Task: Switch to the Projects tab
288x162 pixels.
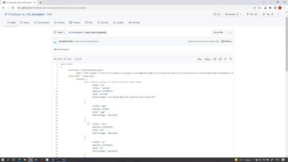Action: coord(75,22)
